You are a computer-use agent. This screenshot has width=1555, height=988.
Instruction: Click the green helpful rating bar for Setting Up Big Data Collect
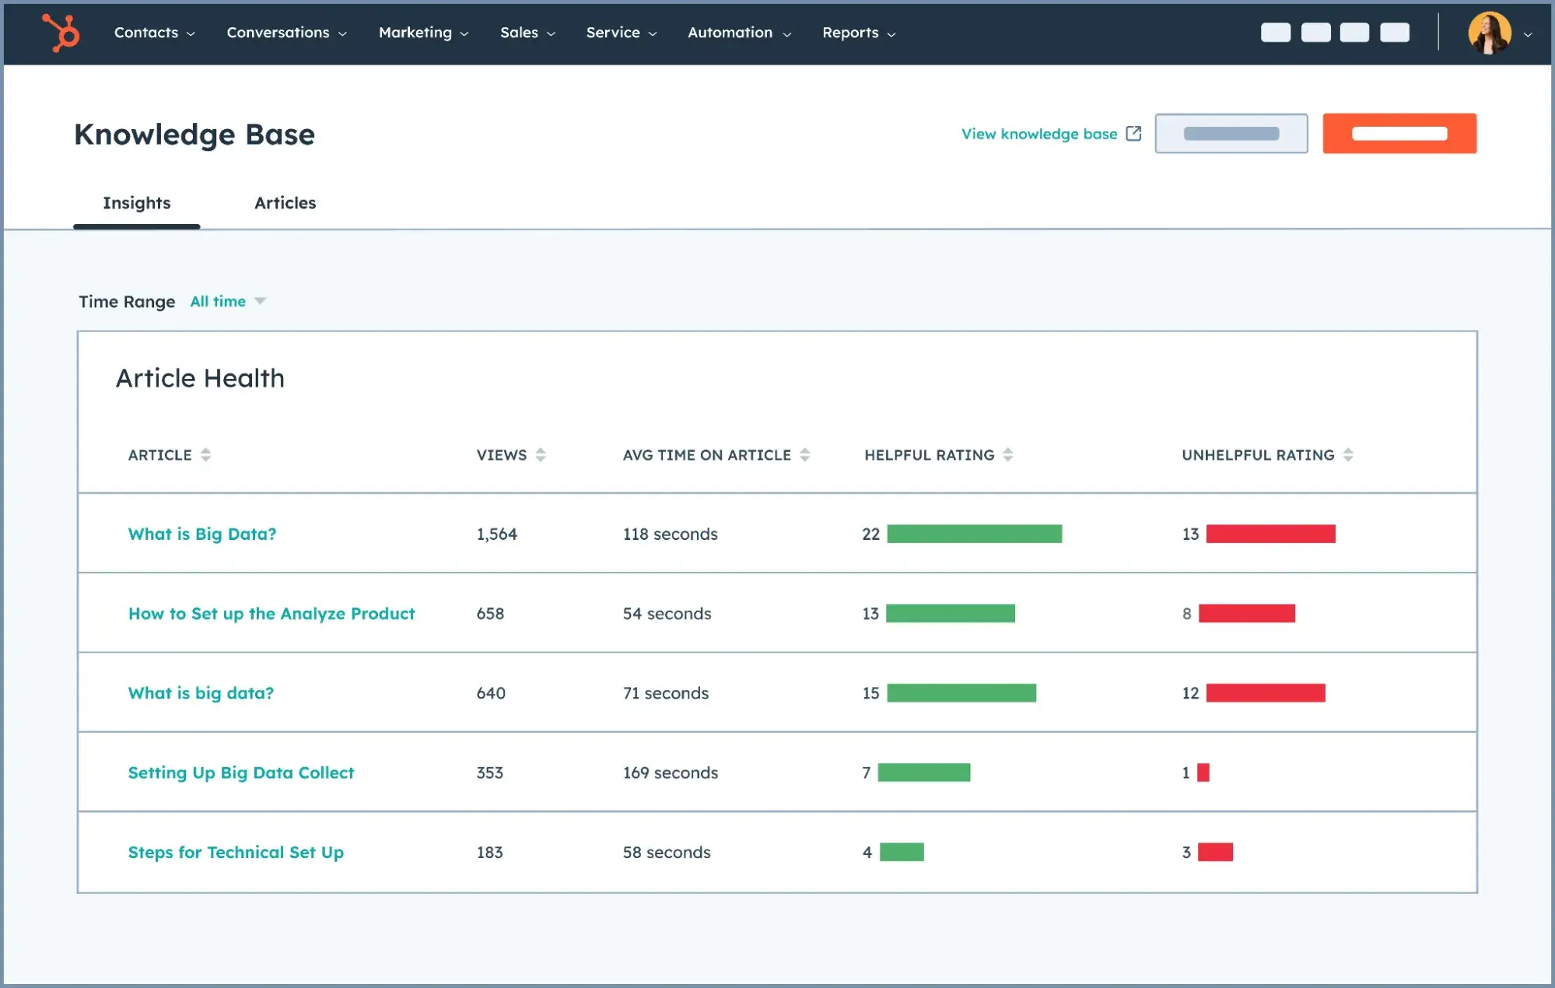[923, 773]
